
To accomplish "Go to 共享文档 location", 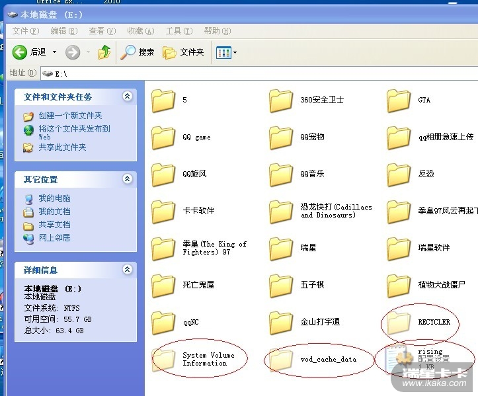I will tap(54, 225).
